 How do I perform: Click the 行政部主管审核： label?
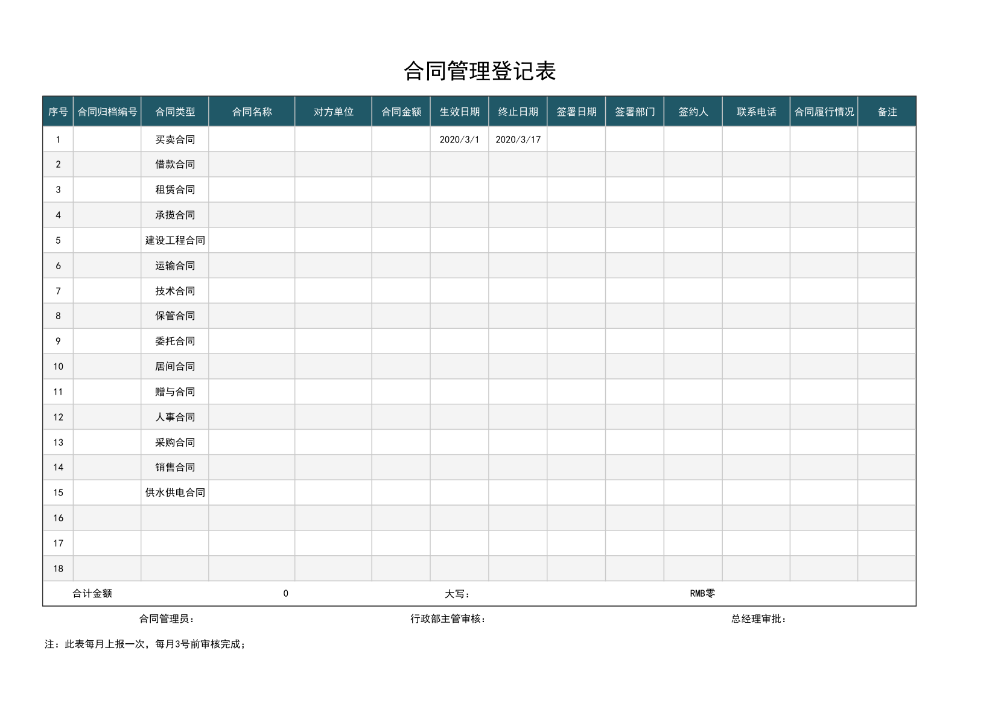pyautogui.click(x=448, y=619)
